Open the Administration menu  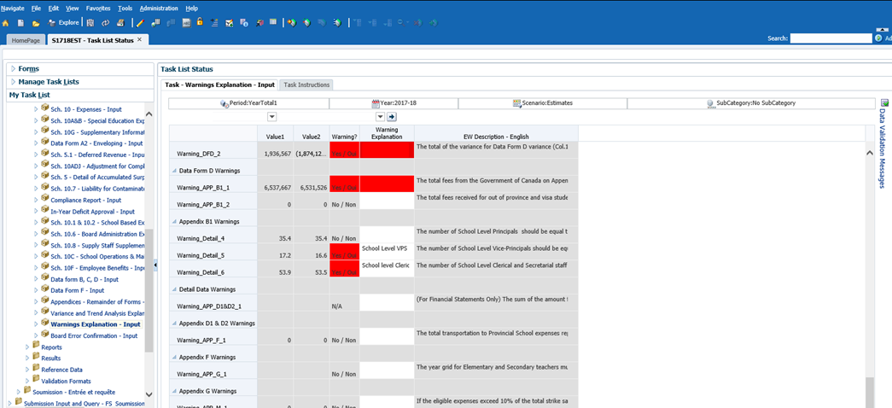159,9
